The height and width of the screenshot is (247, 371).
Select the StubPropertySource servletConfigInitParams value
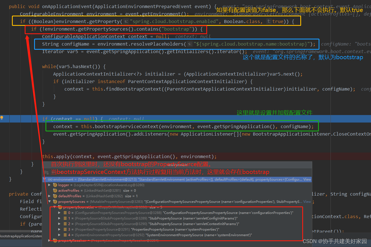click(193, 218)
